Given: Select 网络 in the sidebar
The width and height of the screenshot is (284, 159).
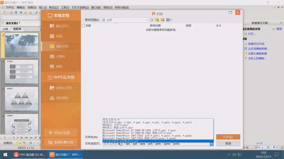Looking at the screenshot, I should (61, 67).
